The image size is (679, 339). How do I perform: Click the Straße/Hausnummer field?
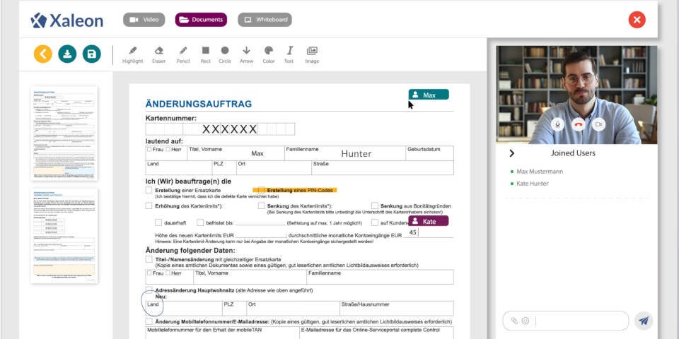pyautogui.click(x=397, y=309)
